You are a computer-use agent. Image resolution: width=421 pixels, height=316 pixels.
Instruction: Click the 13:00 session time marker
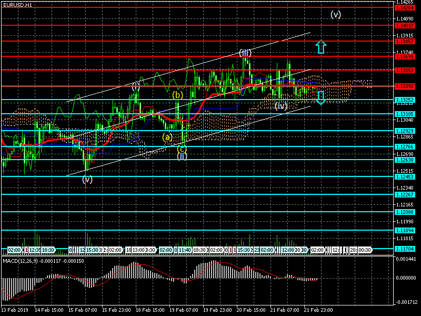click(138, 250)
